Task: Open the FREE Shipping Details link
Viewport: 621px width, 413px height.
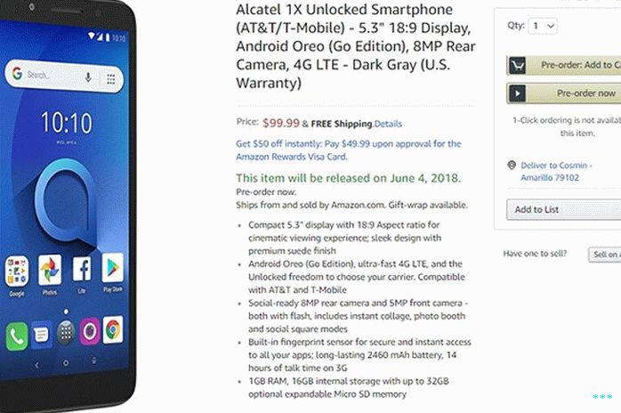Action: point(388,124)
